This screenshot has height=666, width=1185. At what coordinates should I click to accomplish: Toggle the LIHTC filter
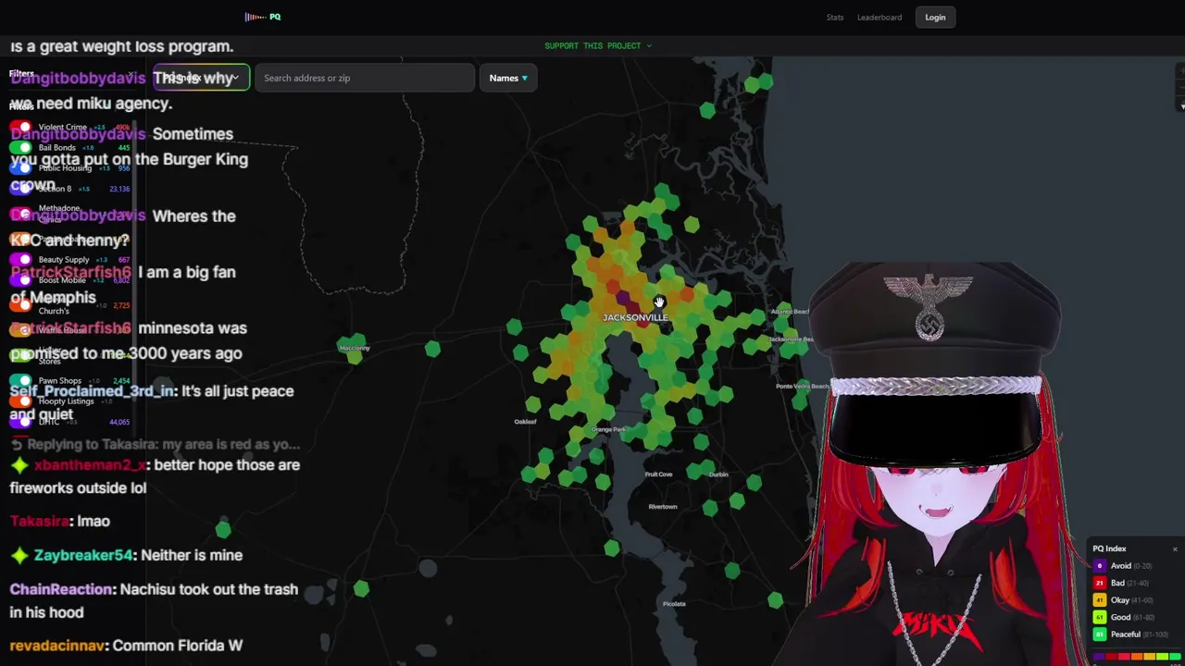(20, 422)
